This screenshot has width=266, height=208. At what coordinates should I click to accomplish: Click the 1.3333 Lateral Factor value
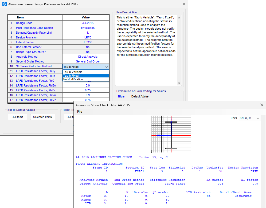point(86,42)
